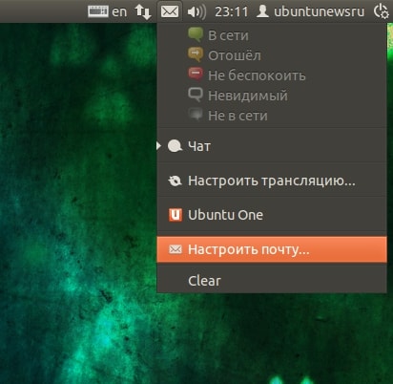This screenshot has width=393, height=384.
Task: Open the clock showing 23:11
Action: coord(231,12)
